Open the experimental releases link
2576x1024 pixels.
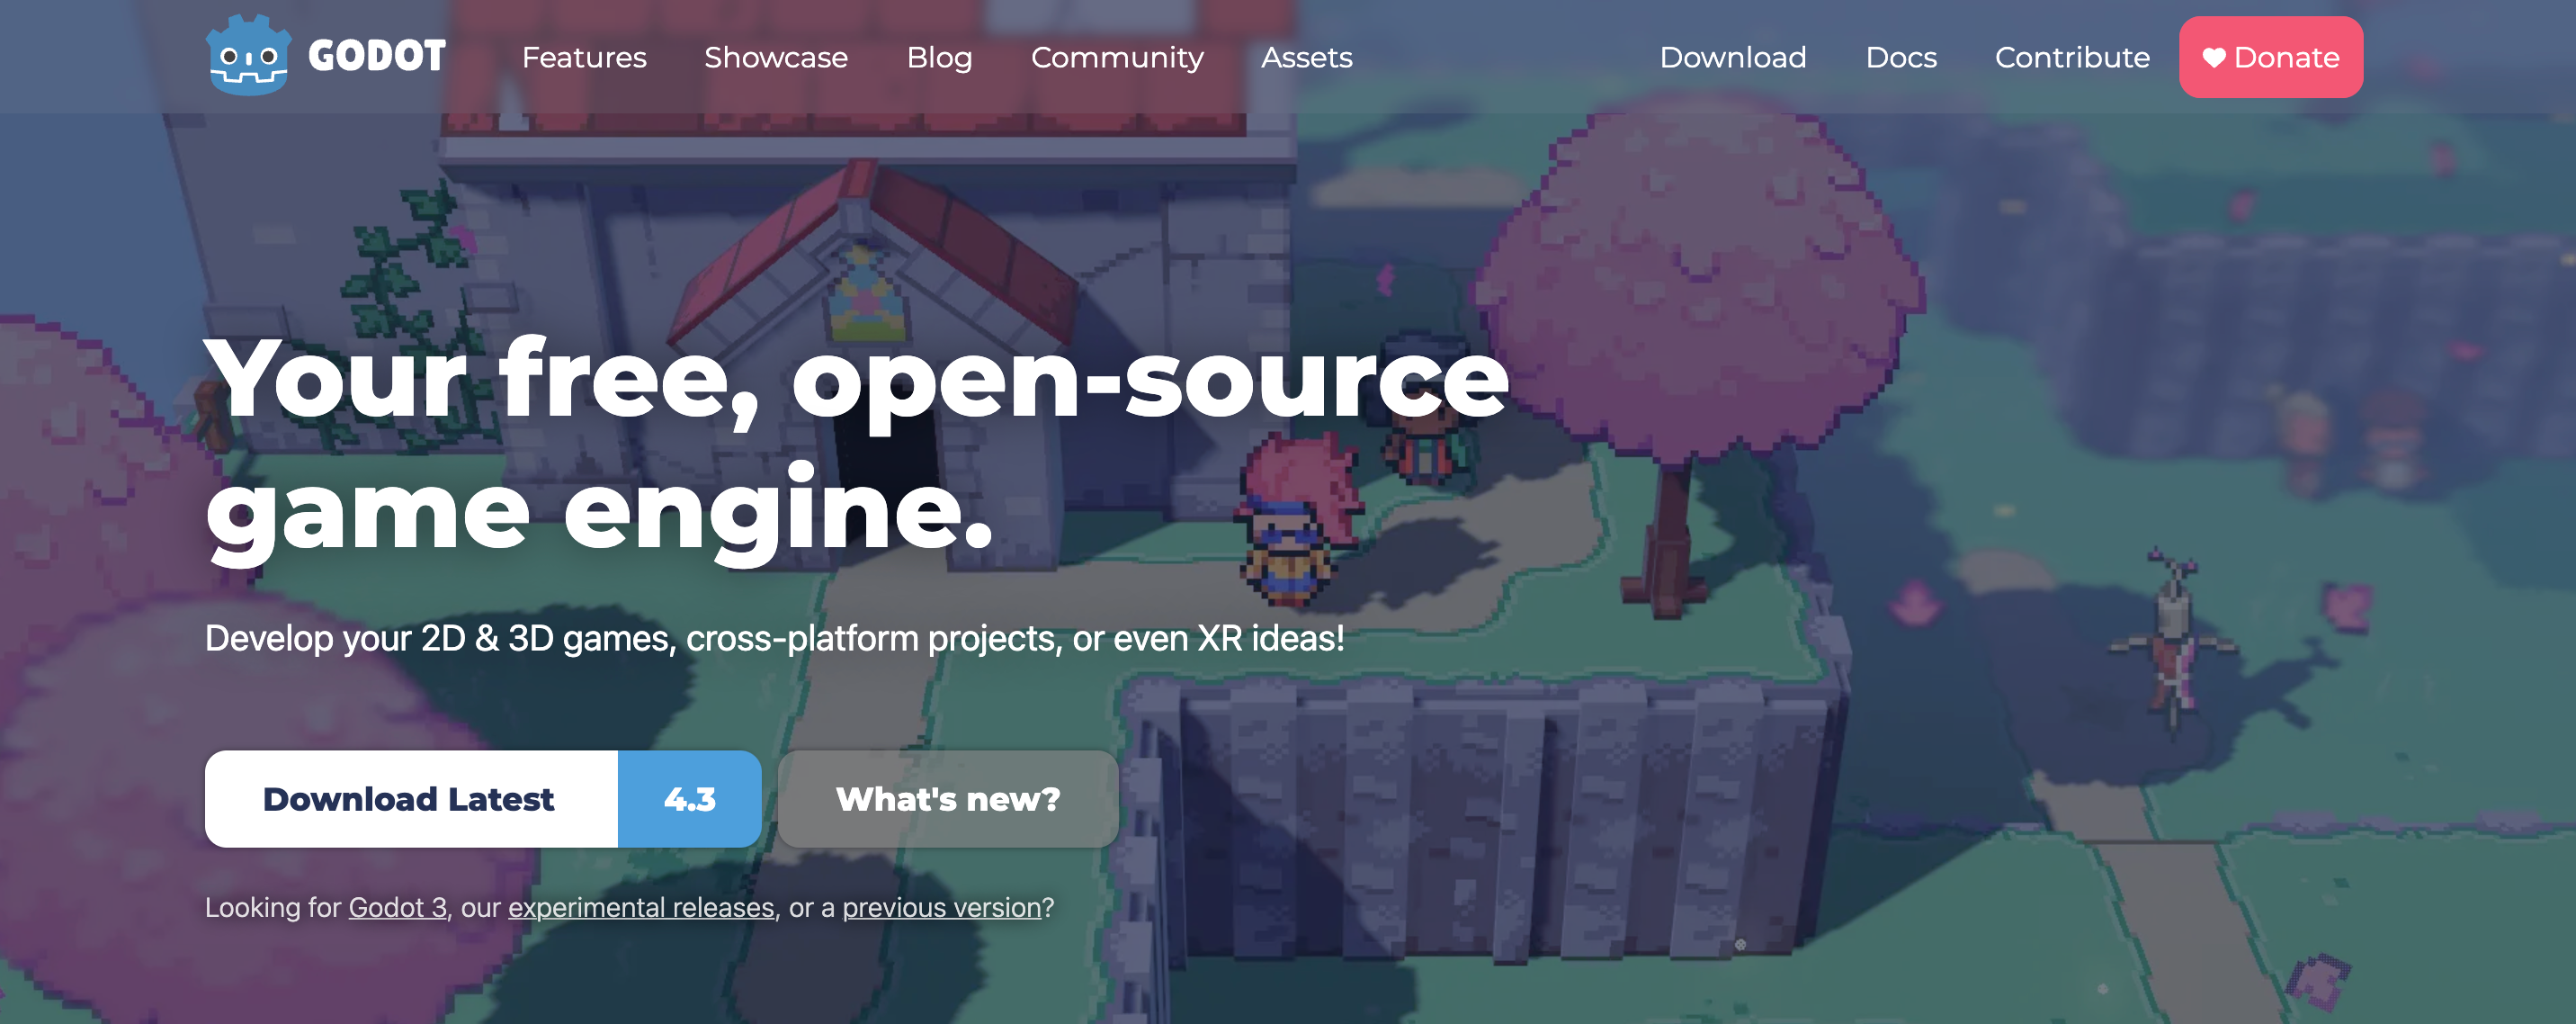coord(641,907)
